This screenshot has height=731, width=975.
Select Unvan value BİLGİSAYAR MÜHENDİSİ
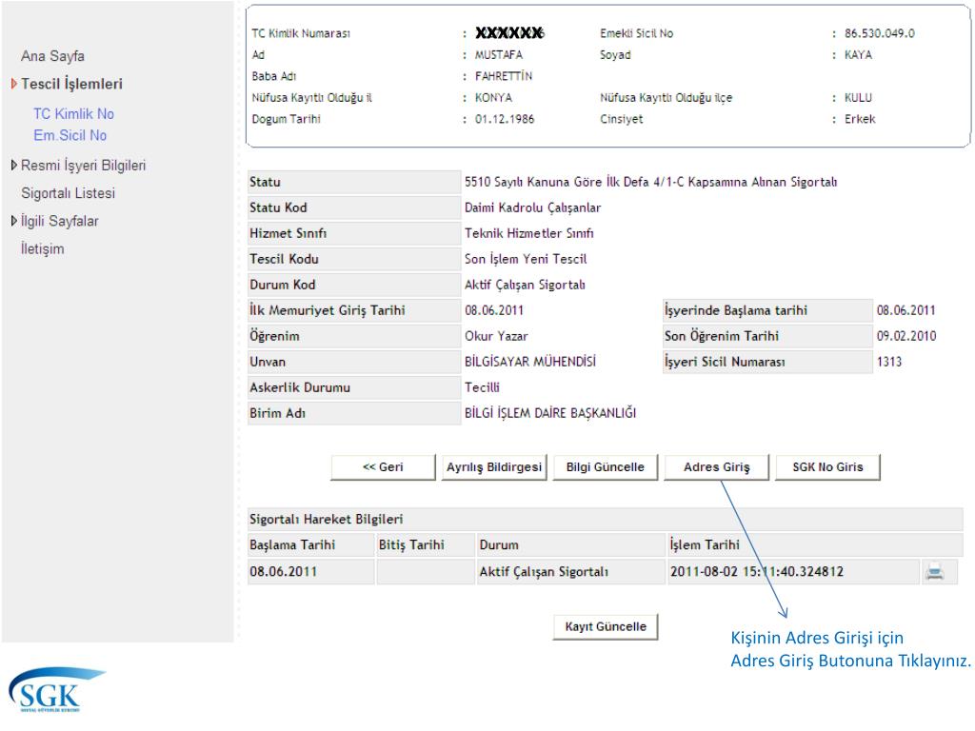[x=529, y=361]
